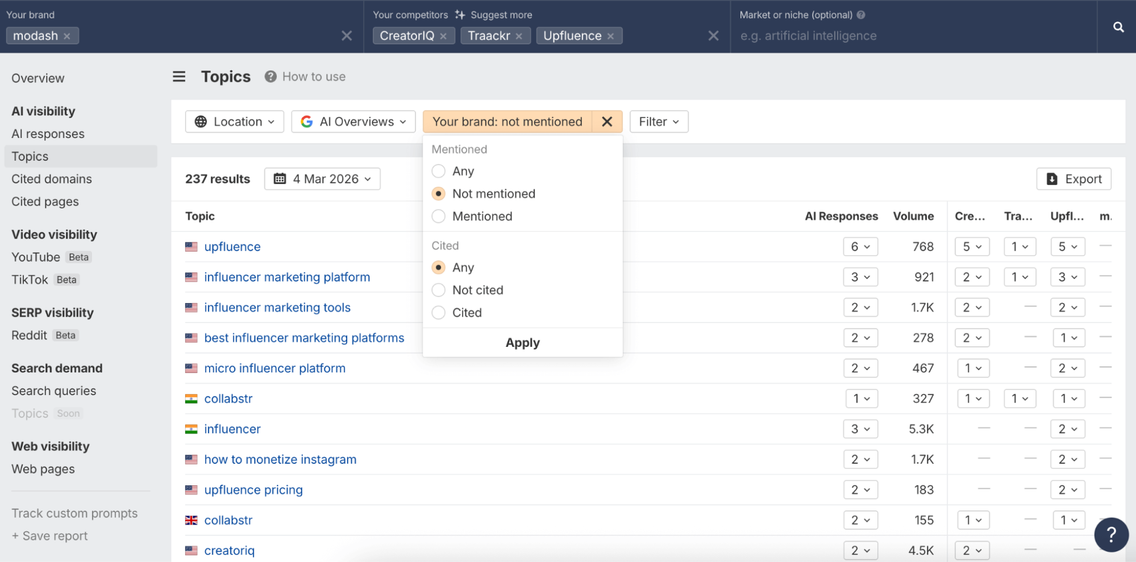This screenshot has width=1136, height=562.
Task: Select the Mentioned radio option
Action: (x=439, y=216)
